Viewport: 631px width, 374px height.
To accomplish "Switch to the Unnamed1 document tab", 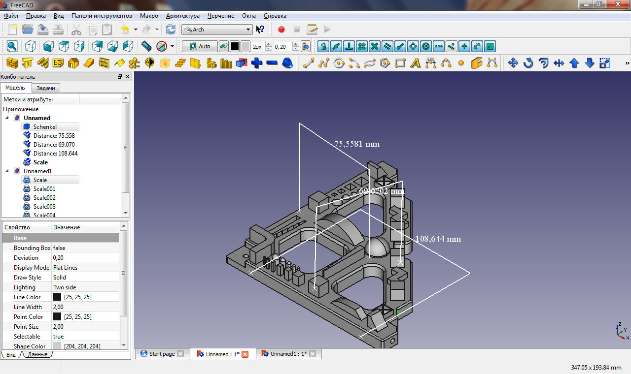I will click(288, 354).
